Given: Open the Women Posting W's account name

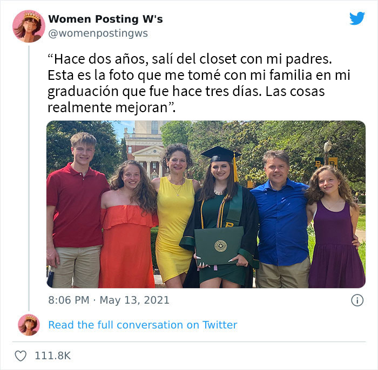Looking at the screenshot, I should pyautogui.click(x=105, y=19).
